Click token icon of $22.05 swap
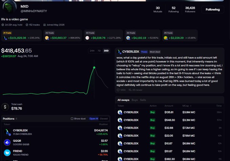The width and height of the screenshot is (230, 161). (x=120, y=136)
